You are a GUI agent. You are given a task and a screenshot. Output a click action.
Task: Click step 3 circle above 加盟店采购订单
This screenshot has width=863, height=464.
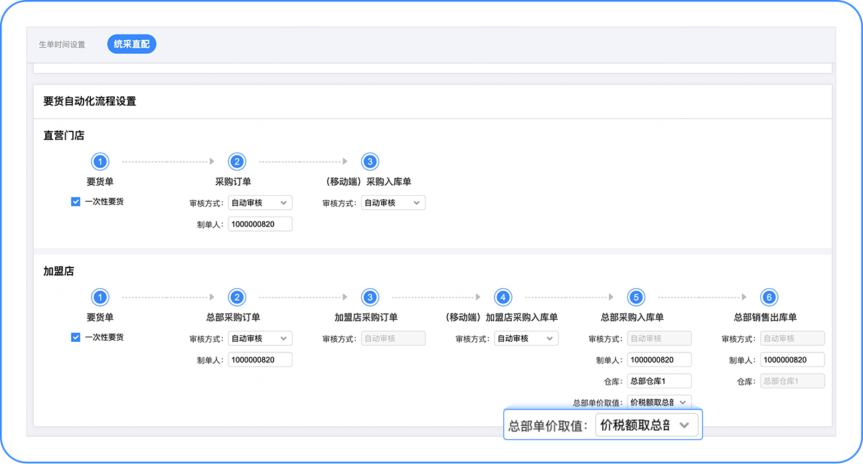[x=370, y=297]
